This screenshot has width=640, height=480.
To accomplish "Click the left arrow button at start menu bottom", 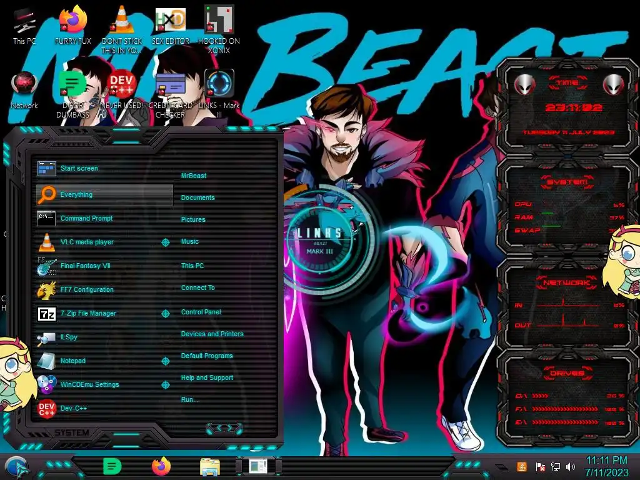I will coord(218,427).
